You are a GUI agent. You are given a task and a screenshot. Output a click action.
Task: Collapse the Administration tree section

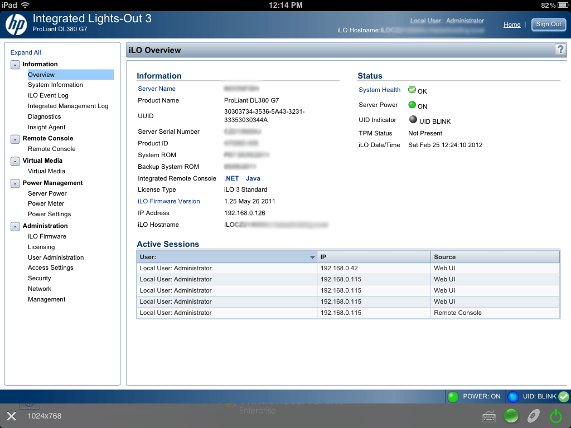[15, 226]
